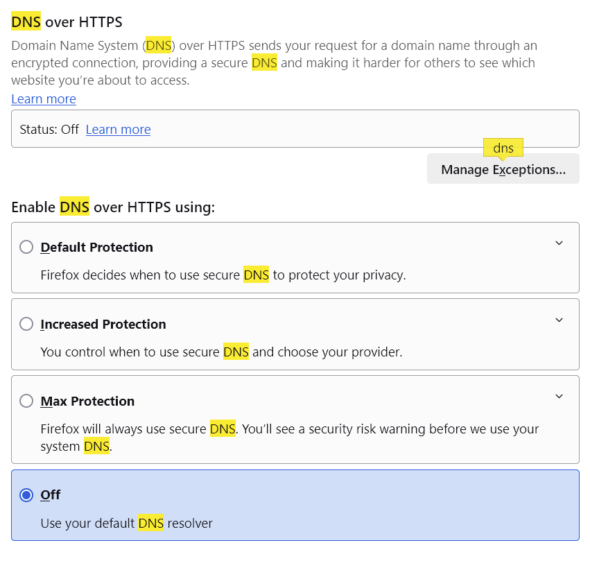Viewport: 590px width, 561px height.
Task: Follow the Learn more link beside Status
Action: coord(118,129)
